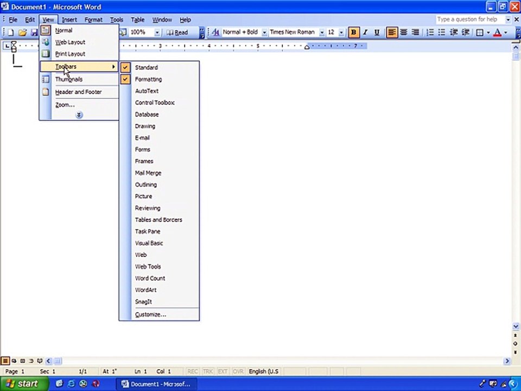
Task: Click the Outside Border icon
Action: point(480,32)
